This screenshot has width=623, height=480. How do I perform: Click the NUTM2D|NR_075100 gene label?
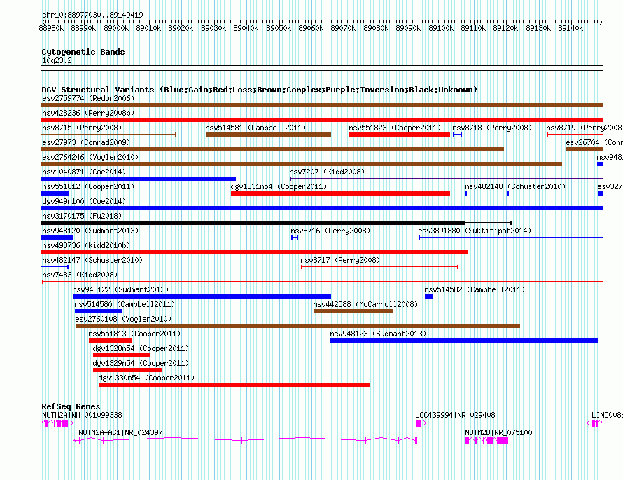[x=498, y=432]
